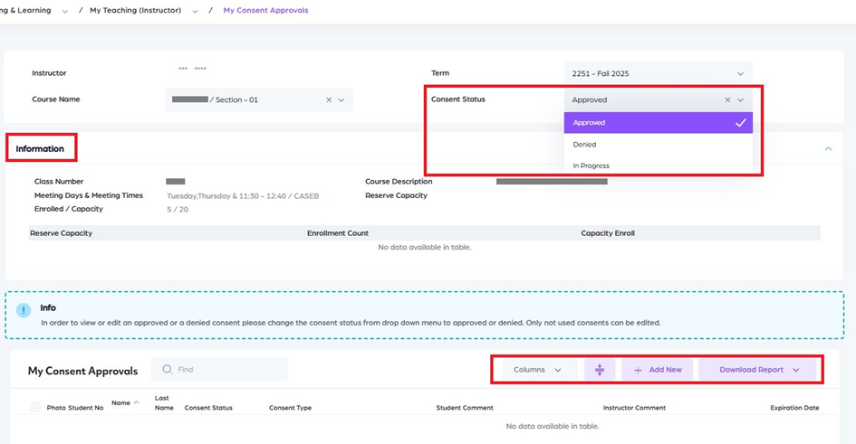Click into the Find search field
This screenshot has height=444, width=856.
(226, 370)
